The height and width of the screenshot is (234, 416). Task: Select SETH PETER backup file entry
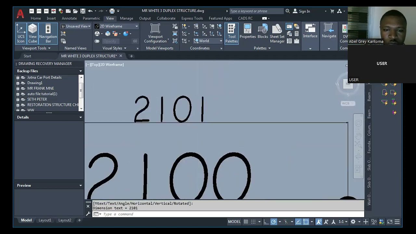tap(37, 99)
